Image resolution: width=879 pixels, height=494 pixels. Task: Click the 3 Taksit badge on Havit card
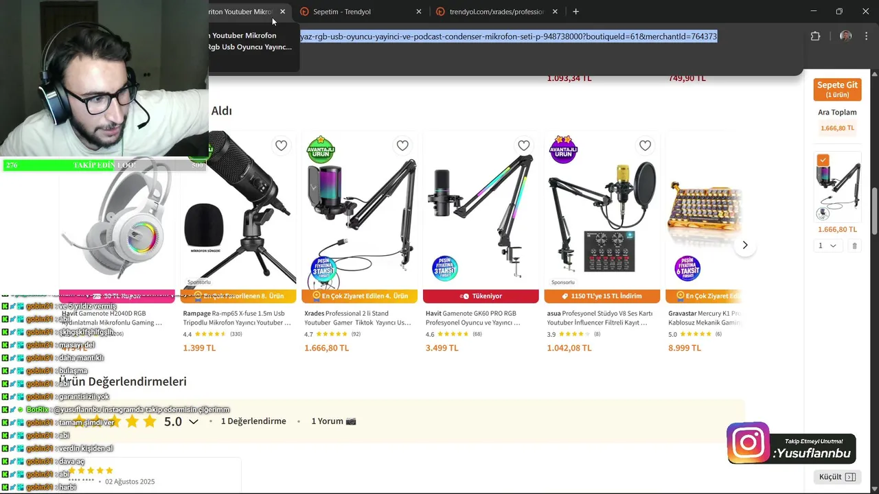coord(445,269)
